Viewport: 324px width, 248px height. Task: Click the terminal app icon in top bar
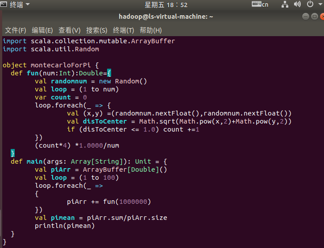4,4
